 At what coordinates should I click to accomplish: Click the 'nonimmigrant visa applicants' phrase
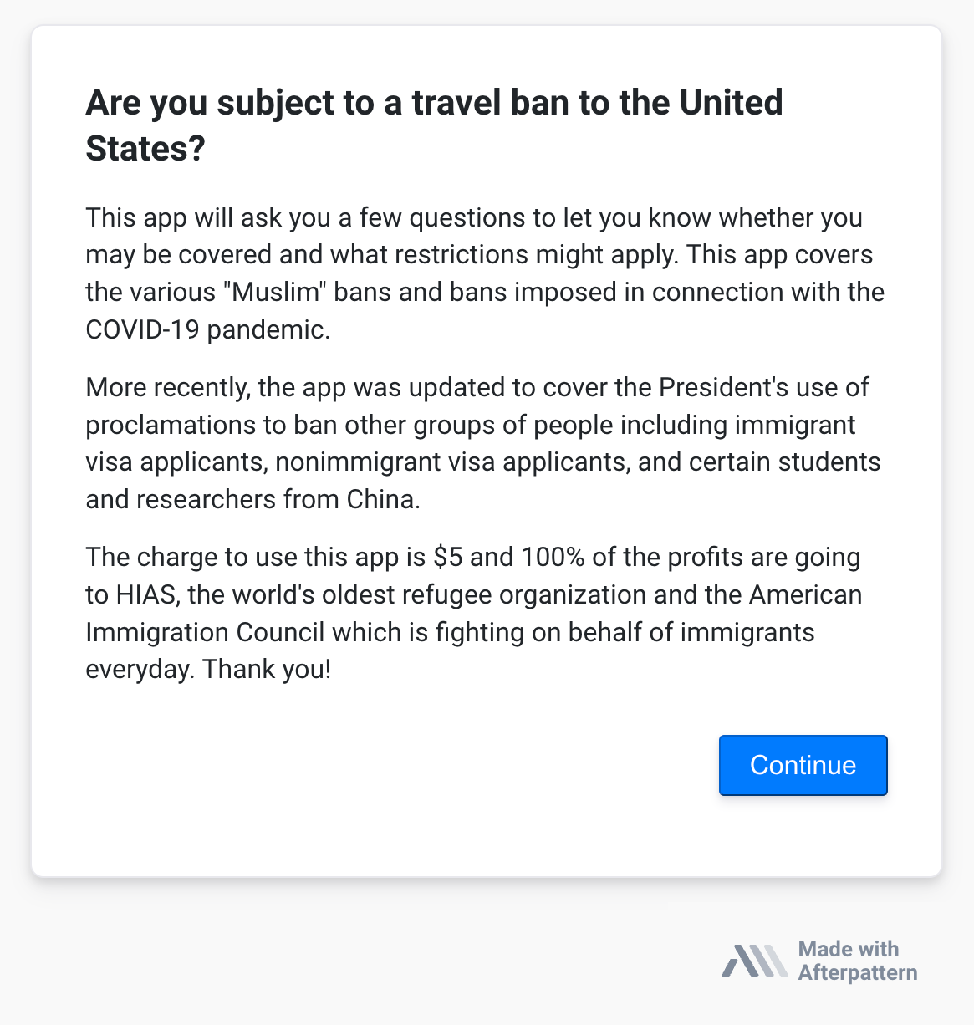click(x=451, y=462)
